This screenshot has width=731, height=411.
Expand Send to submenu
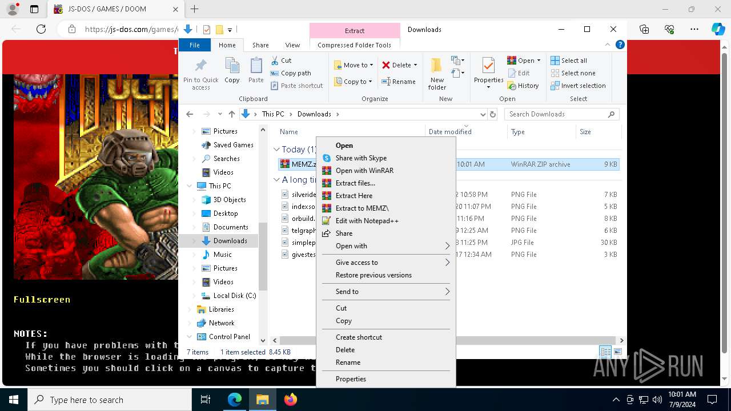pyautogui.click(x=447, y=292)
